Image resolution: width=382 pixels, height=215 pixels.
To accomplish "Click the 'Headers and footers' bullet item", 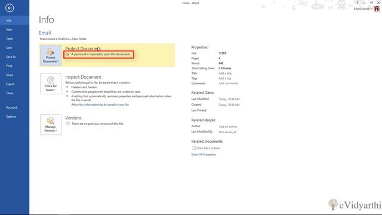I will [84, 87].
